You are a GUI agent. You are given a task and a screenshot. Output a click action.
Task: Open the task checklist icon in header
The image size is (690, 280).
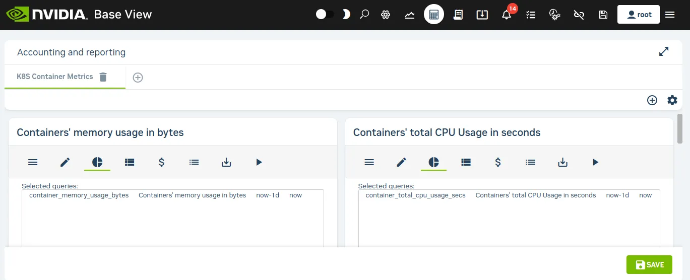click(x=531, y=15)
